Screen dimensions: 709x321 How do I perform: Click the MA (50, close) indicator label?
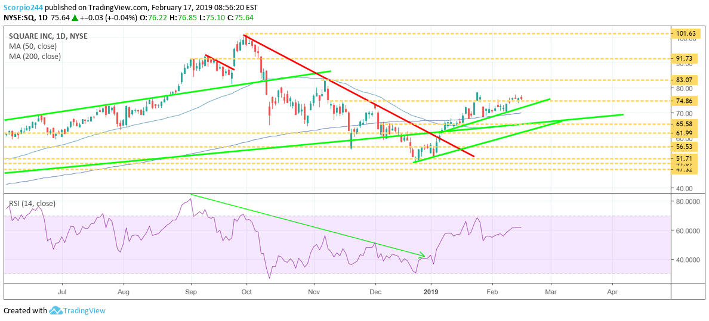tap(34, 46)
